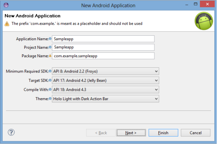Click the 'Application Name:' label
This screenshot has width=217, height=144.
[32, 39]
